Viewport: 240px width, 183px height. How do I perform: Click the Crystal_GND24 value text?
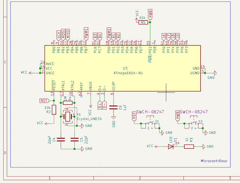coord(89,119)
